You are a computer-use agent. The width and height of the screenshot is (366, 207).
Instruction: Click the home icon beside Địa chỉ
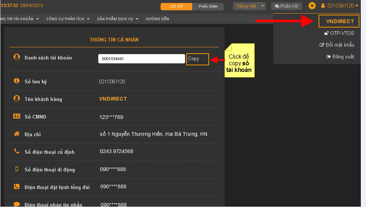[17, 134]
